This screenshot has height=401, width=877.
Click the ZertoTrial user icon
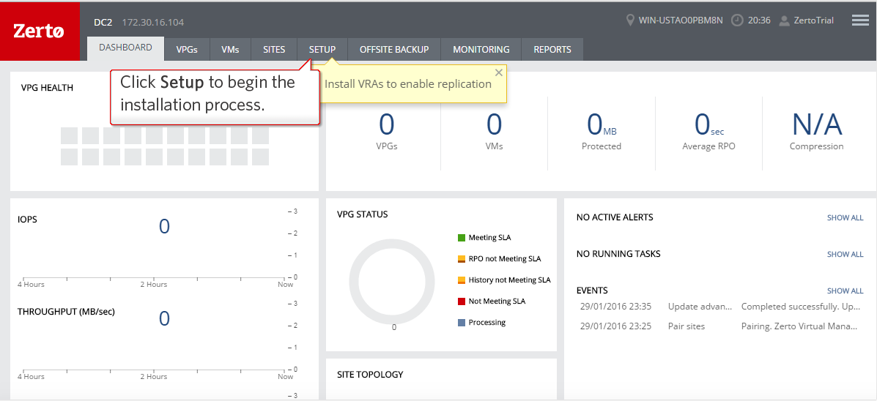(x=785, y=20)
